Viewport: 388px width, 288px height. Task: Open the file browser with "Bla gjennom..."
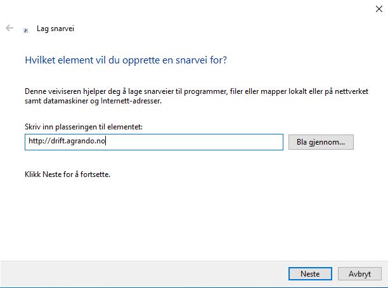point(320,142)
